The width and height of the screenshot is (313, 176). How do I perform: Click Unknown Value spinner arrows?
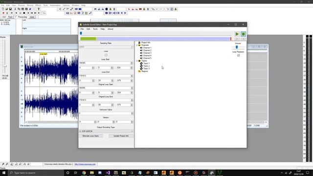[x=132, y=113]
